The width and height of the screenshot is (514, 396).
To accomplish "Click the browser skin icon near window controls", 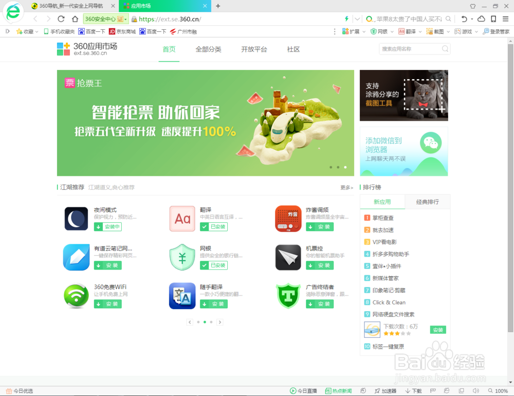I will click(473, 6).
